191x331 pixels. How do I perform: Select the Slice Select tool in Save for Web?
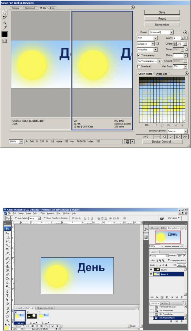tap(4, 18)
